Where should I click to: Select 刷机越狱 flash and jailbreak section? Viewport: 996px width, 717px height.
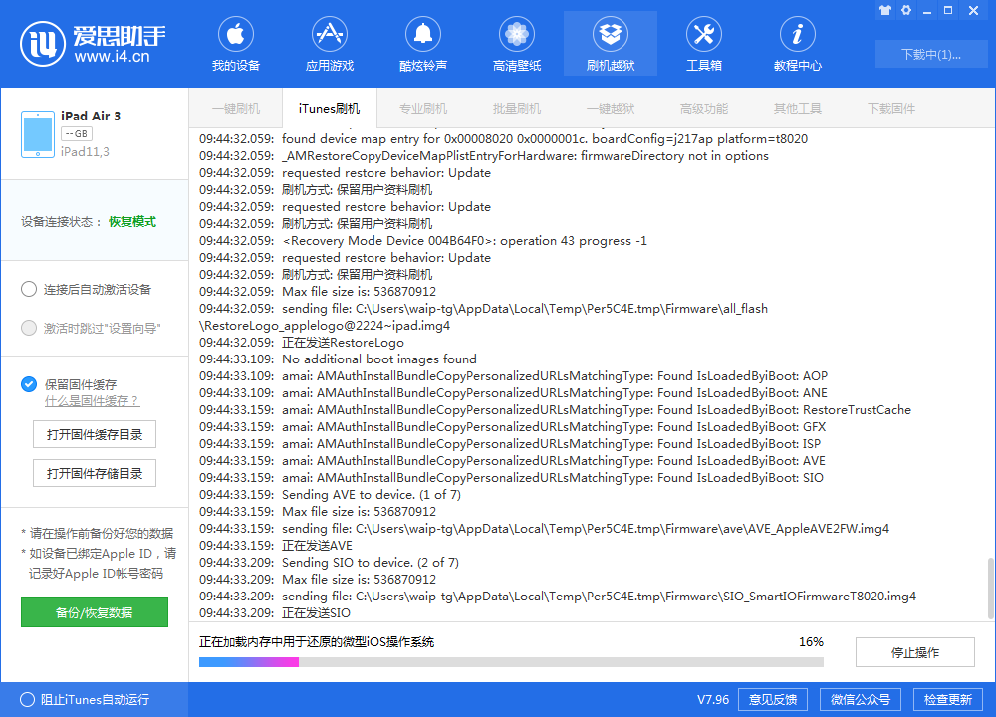(x=610, y=46)
